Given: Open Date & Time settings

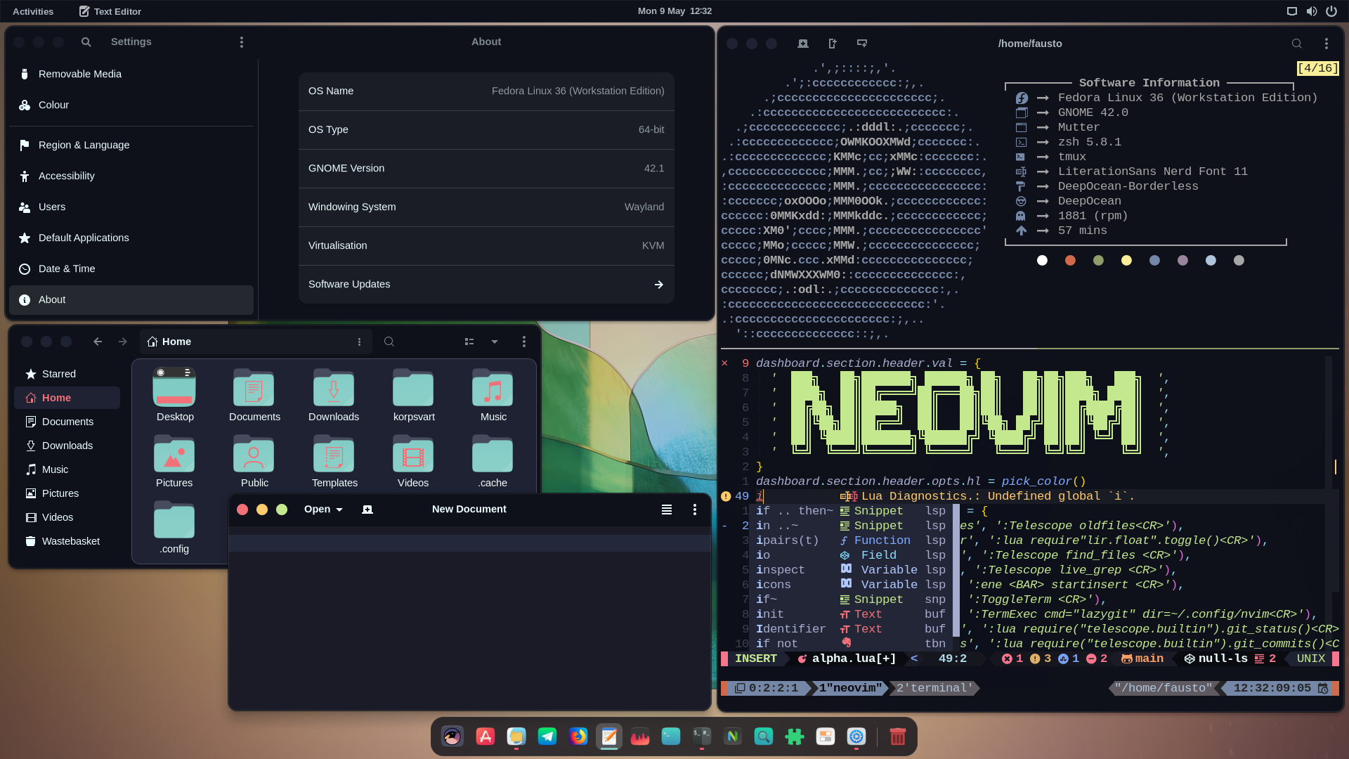Looking at the screenshot, I should click(x=131, y=268).
